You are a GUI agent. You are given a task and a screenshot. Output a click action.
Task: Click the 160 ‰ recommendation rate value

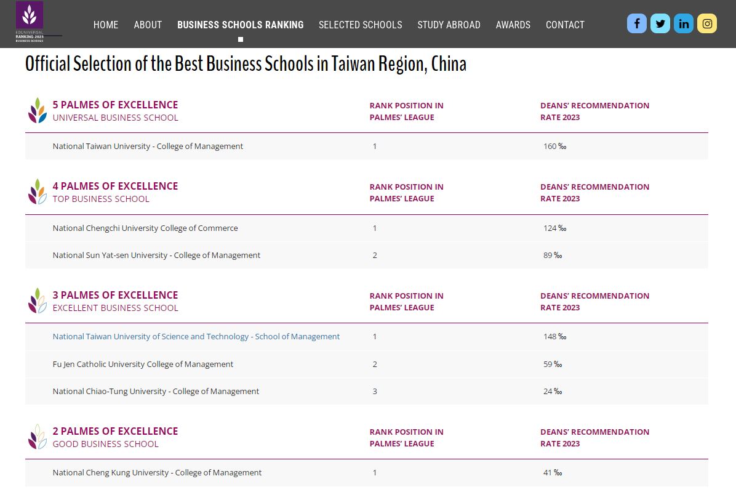pyautogui.click(x=555, y=147)
